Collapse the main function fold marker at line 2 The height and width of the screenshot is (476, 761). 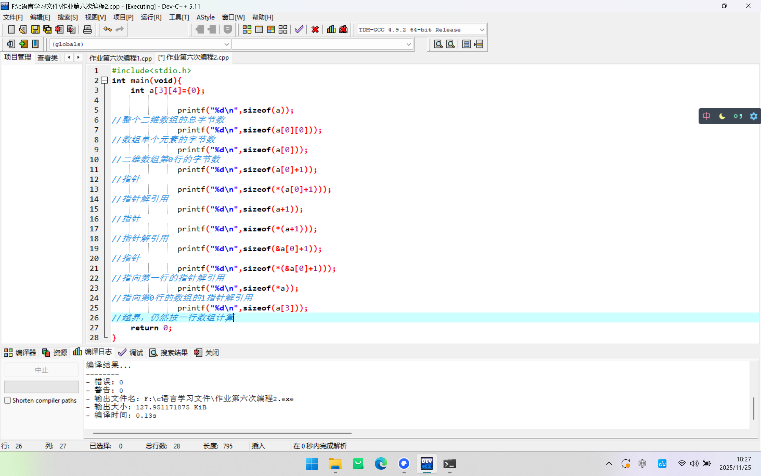click(105, 80)
